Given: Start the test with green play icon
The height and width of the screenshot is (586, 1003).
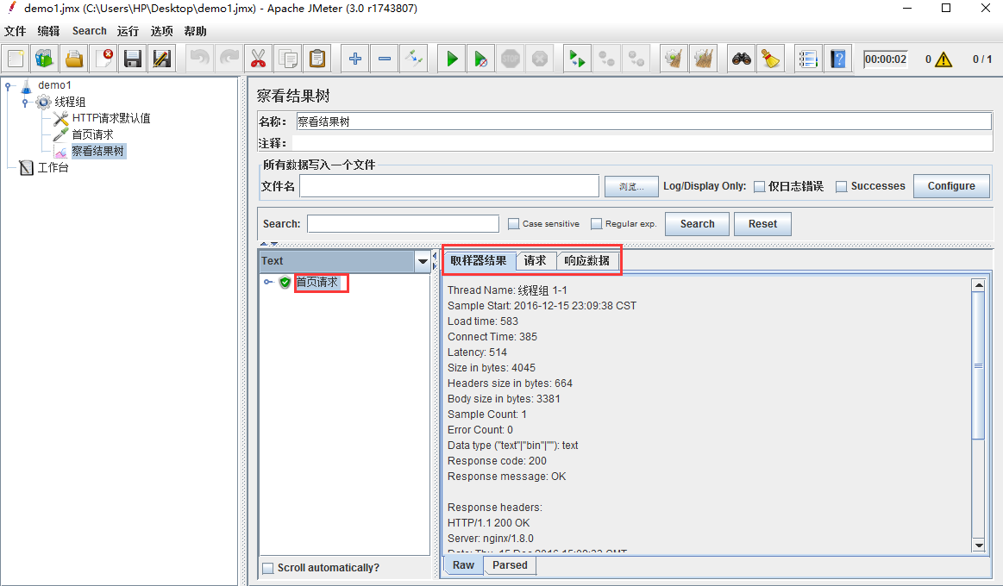Looking at the screenshot, I should pos(452,59).
